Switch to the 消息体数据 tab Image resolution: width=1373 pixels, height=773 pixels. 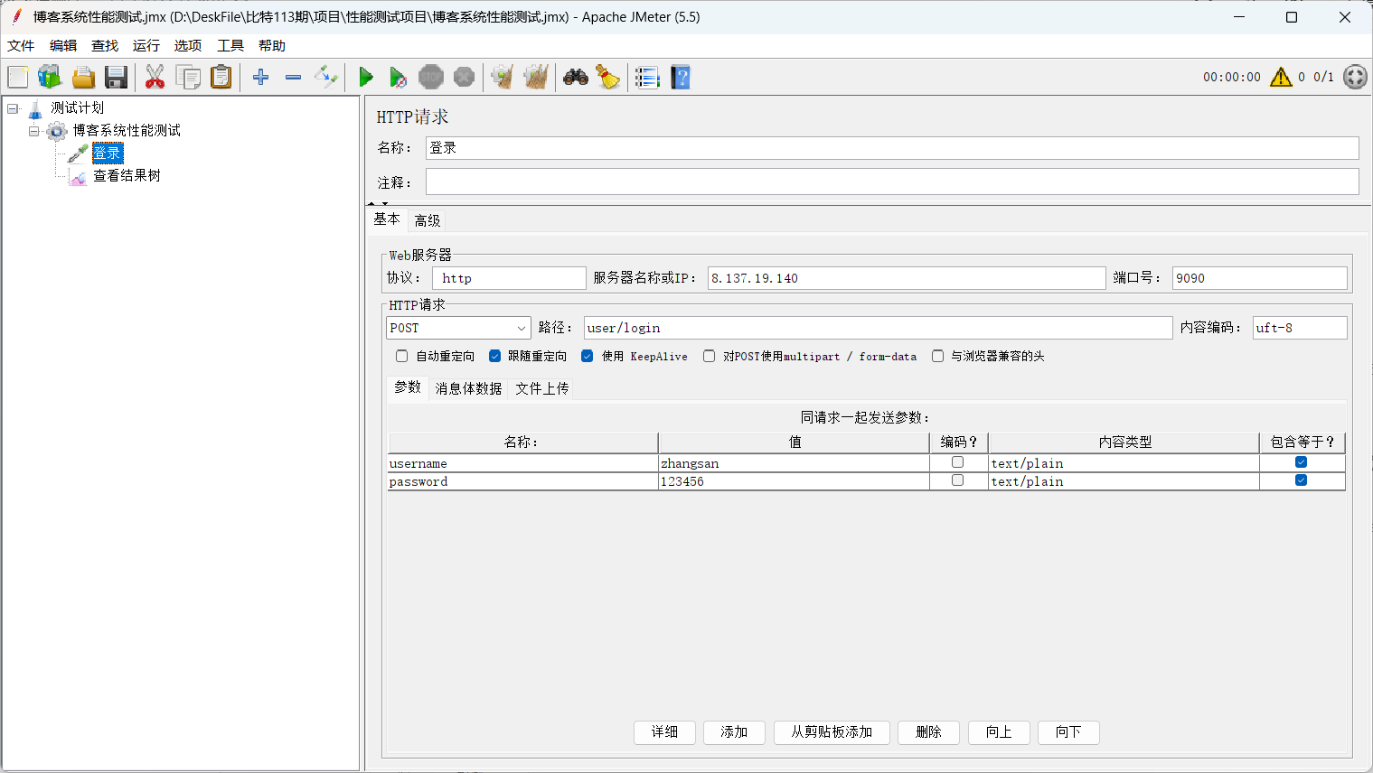click(468, 388)
